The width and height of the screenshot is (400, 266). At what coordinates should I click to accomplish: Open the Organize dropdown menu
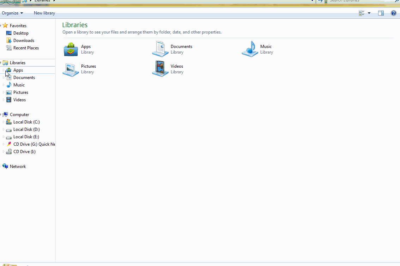click(12, 13)
